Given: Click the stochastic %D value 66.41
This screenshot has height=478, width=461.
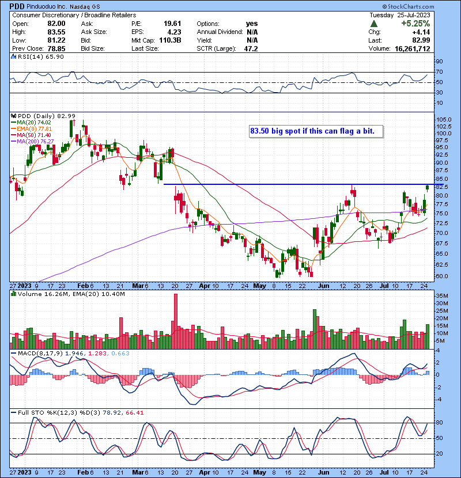Looking at the screenshot, I should tap(134, 413).
